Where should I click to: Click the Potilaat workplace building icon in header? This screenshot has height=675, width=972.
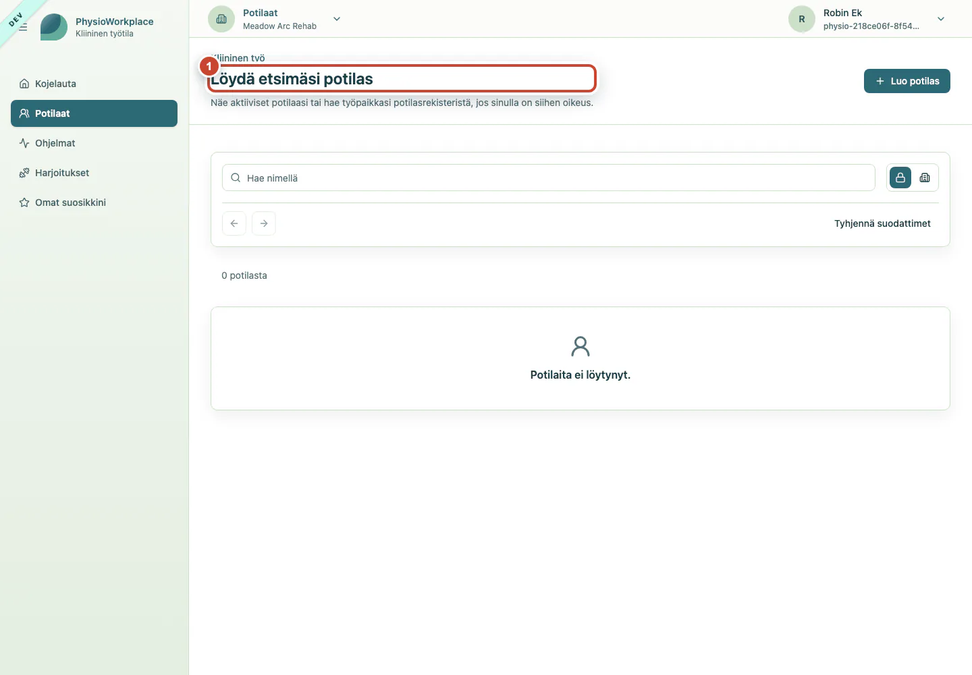coord(221,19)
